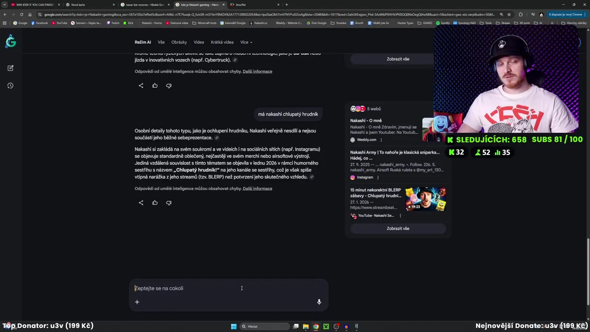This screenshot has width=590, height=332.
Task: Open three-dot menu for YouTube Nakashi source
Action: coord(400,216)
